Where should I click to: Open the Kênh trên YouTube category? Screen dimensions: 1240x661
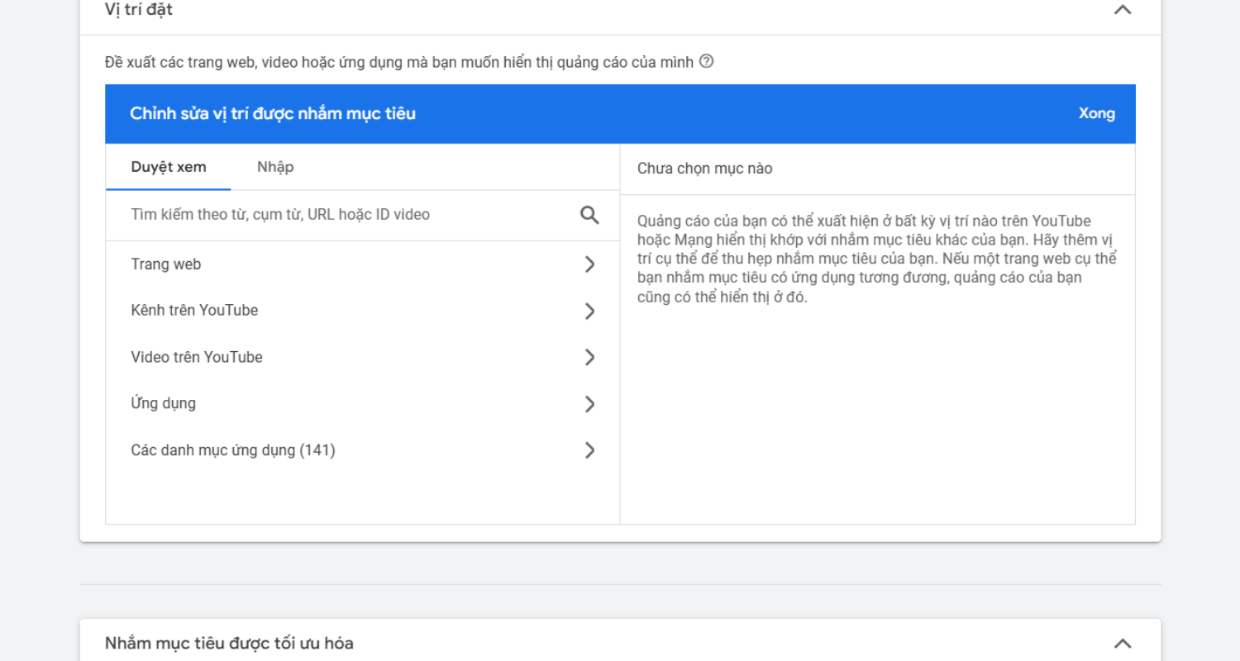pos(194,311)
